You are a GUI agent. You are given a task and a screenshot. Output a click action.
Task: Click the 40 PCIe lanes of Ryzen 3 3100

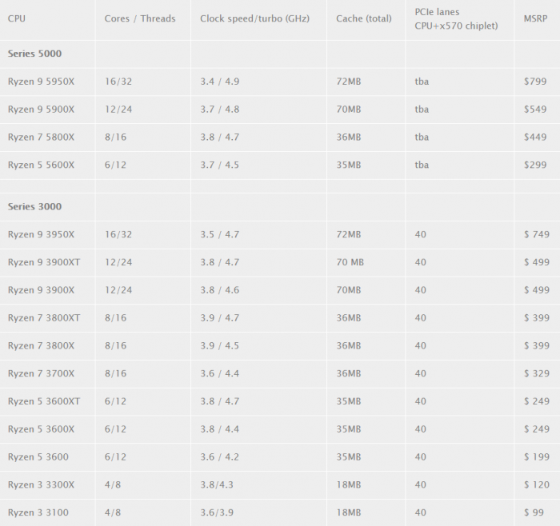click(x=420, y=513)
